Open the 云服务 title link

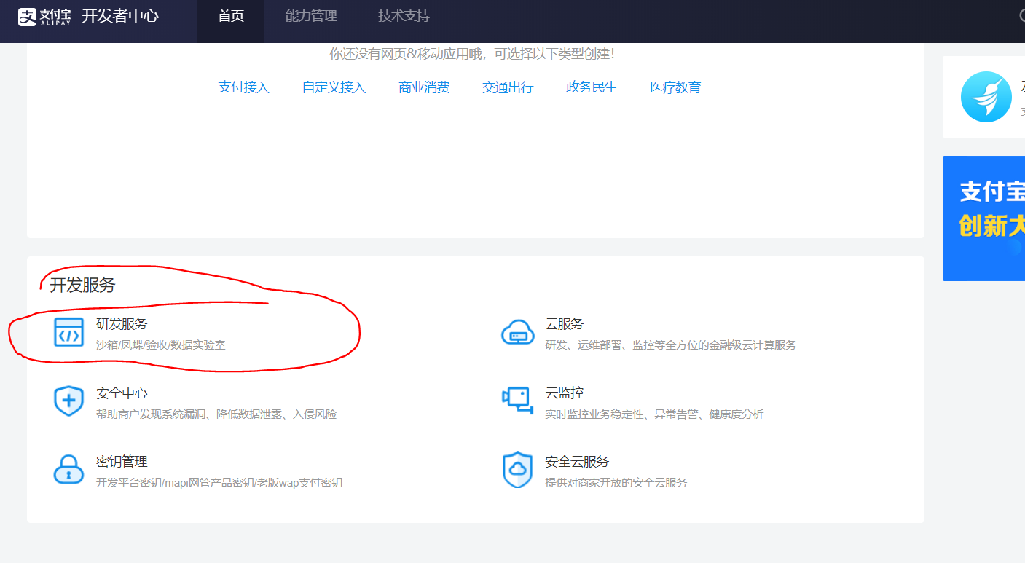(x=565, y=324)
